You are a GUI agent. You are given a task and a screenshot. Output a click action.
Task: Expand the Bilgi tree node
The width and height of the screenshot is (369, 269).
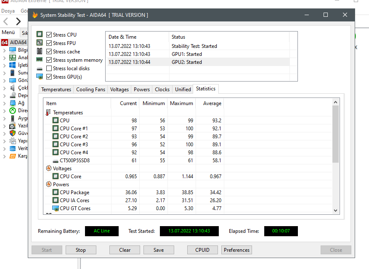[4, 50]
